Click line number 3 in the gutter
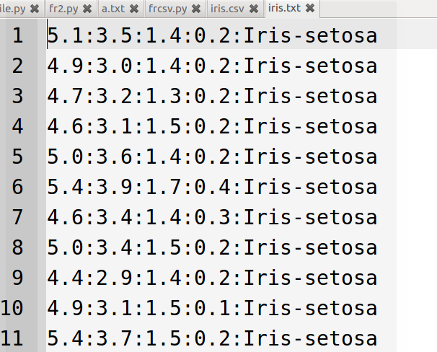Image resolution: width=437 pixels, height=352 pixels. [x=17, y=96]
